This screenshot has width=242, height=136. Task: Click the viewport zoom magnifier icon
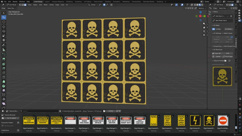pos(204,24)
